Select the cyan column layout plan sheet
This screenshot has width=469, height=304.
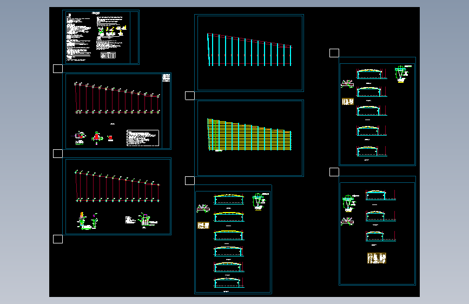point(249,53)
